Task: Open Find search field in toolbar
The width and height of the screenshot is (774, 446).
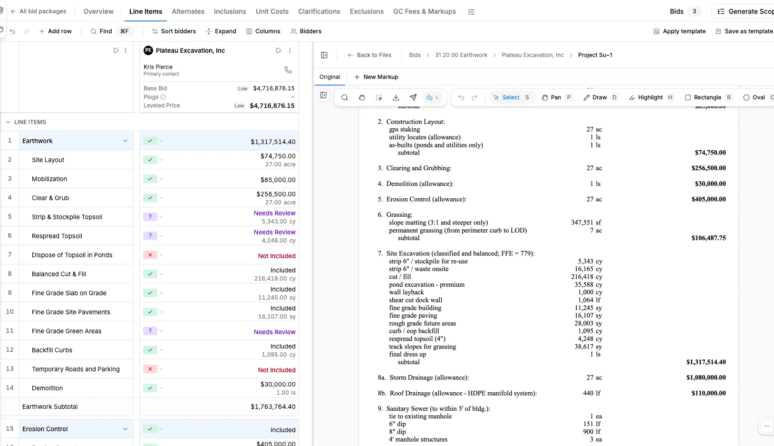Action: 112,31
